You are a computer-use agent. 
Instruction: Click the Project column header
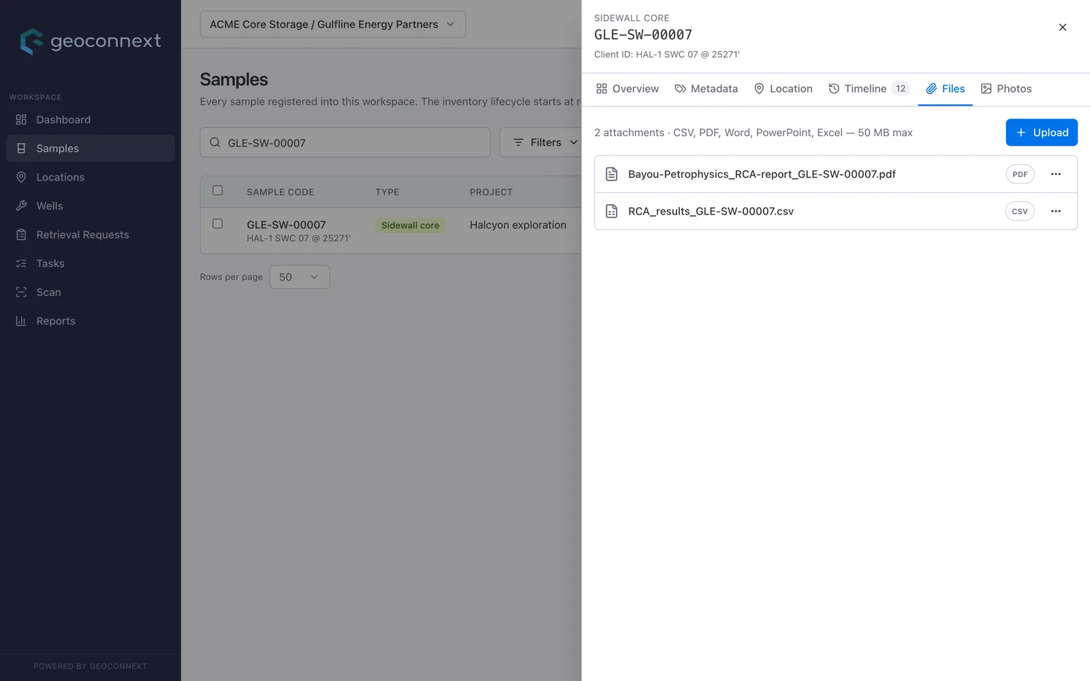491,192
